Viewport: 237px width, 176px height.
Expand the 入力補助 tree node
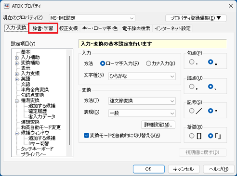(x=17, y=58)
